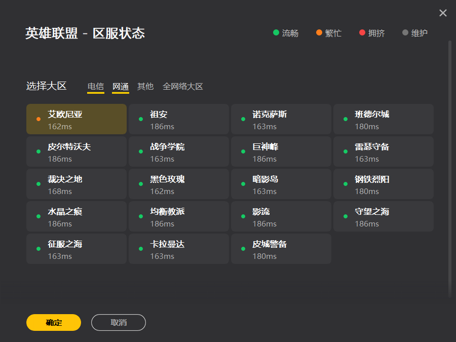Close the 区服状态 dialog
Viewport: 456px width, 342px height.
coord(443,13)
